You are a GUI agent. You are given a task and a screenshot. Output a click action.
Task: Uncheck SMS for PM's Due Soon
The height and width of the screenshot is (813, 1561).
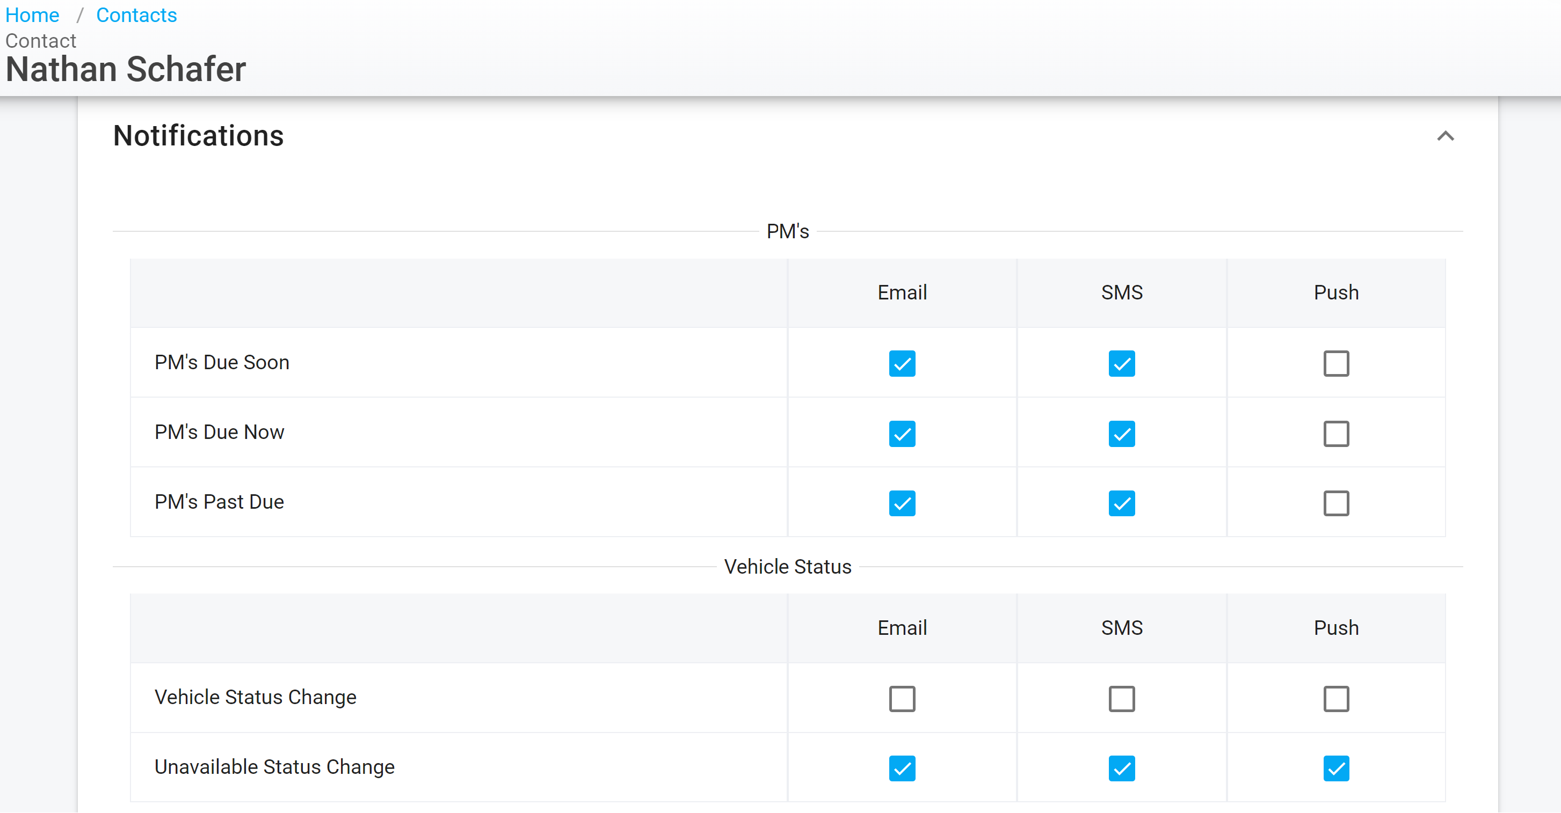click(1121, 363)
